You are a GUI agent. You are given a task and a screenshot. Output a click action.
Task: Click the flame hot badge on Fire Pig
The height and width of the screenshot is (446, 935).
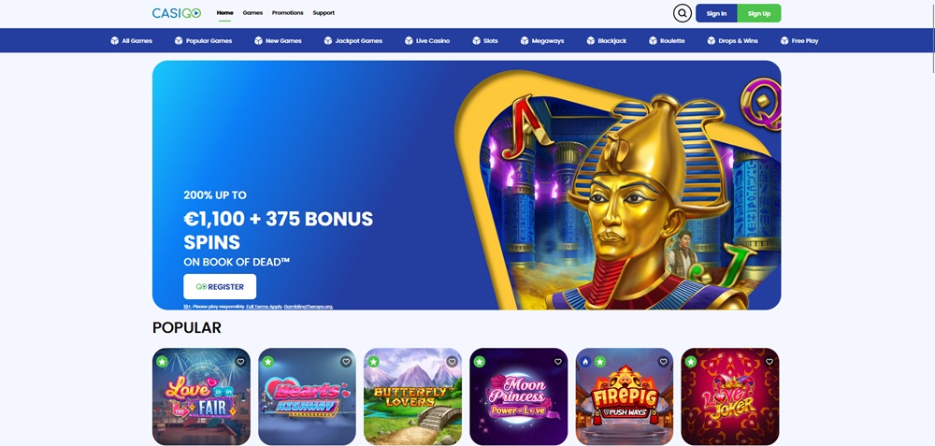pyautogui.click(x=585, y=361)
